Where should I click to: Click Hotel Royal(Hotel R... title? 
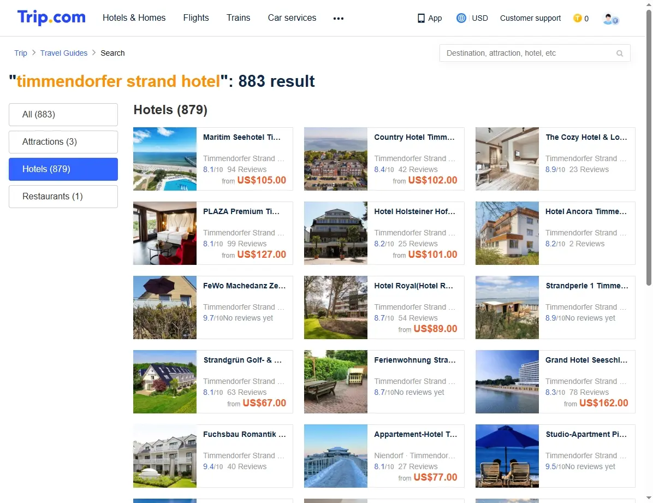click(x=413, y=286)
